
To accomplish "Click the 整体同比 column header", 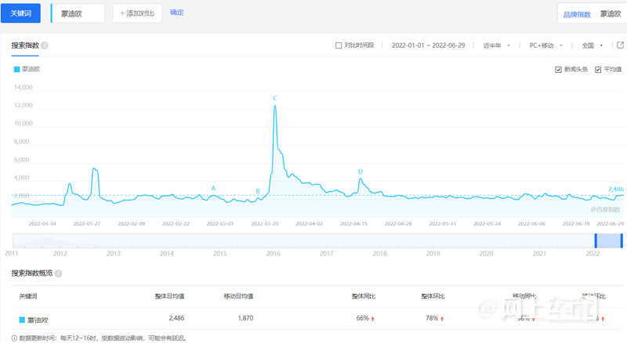I will coord(364,296).
